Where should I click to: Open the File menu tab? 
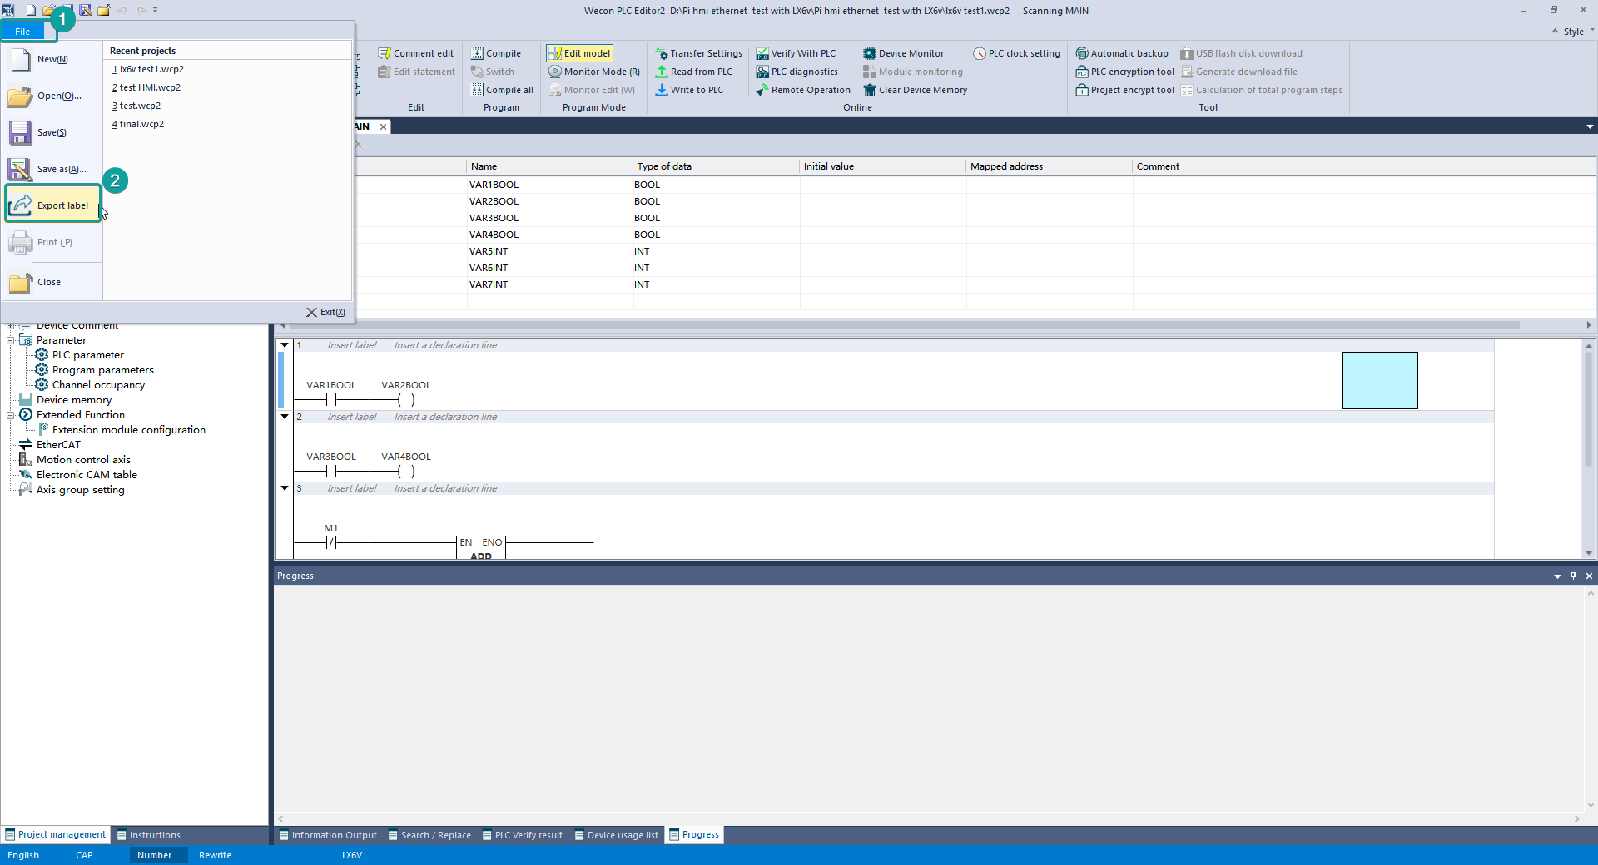coord(22,32)
